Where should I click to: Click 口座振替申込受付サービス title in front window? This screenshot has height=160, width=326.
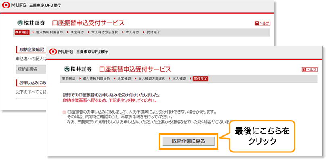click(135, 69)
